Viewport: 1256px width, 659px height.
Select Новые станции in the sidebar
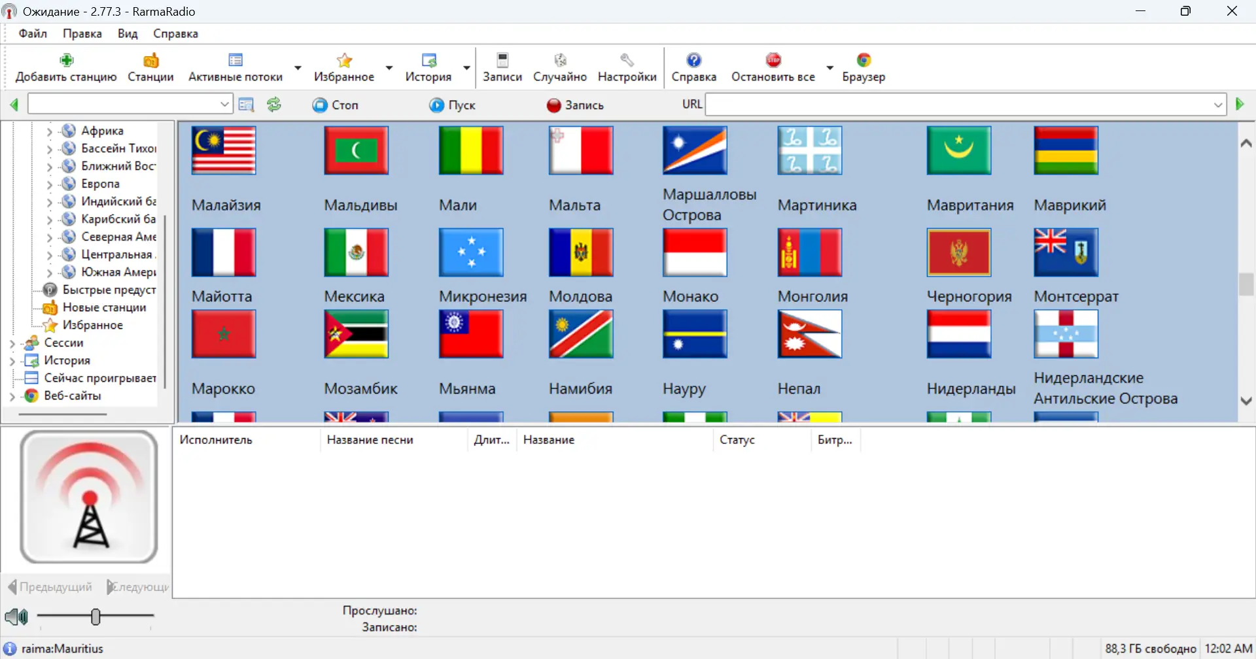pos(105,307)
